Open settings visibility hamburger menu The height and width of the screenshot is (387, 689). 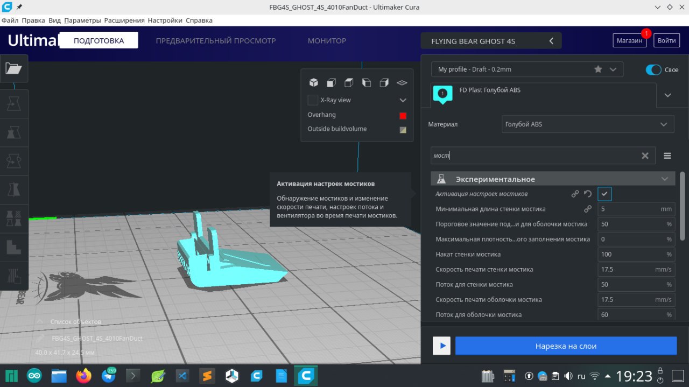click(667, 156)
